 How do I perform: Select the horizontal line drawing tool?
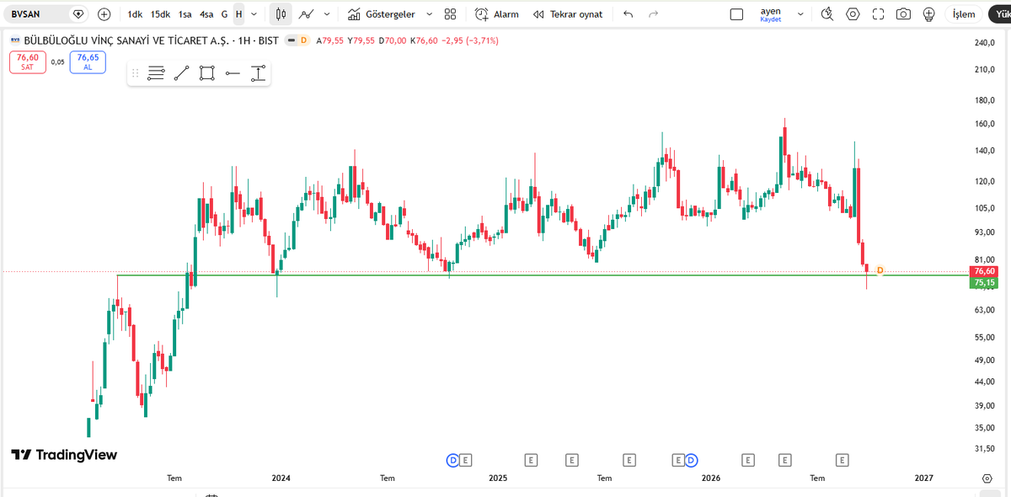[x=233, y=73]
